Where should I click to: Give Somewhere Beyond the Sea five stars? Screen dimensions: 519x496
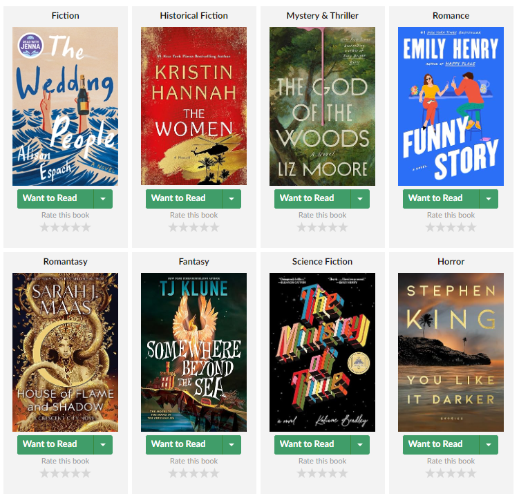[215, 473]
